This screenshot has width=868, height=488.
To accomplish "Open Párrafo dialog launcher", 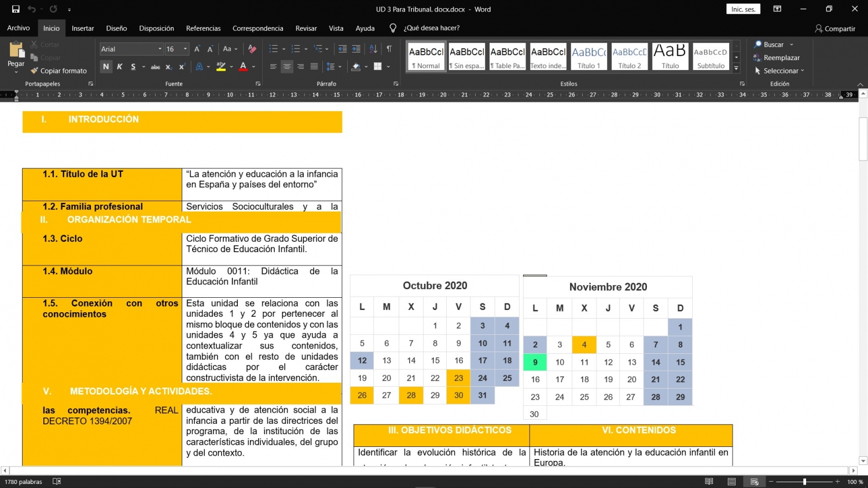I will [396, 84].
